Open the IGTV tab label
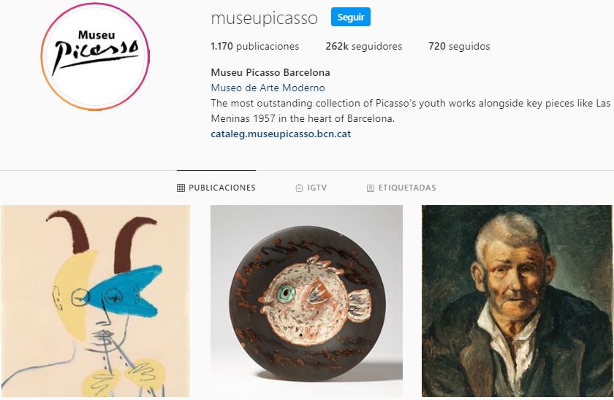This screenshot has width=614, height=400. [x=317, y=188]
